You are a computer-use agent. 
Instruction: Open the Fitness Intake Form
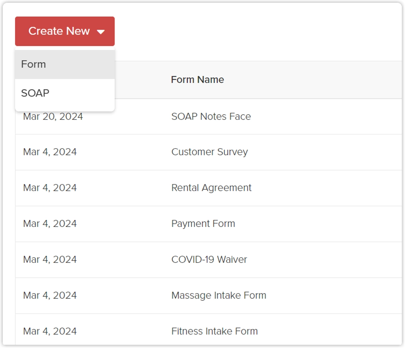tap(214, 331)
